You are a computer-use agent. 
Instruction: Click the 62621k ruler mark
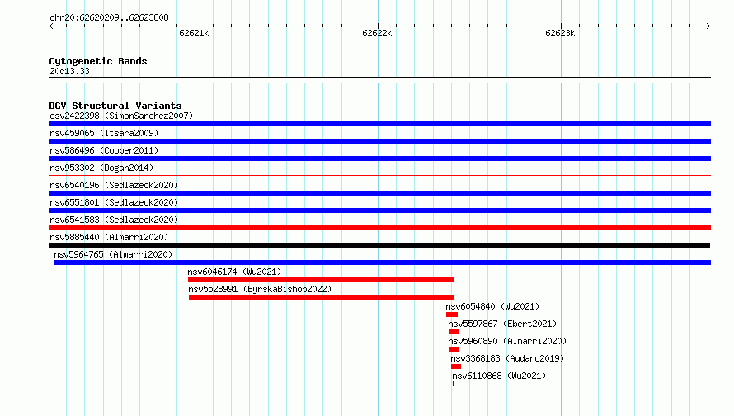tap(194, 33)
